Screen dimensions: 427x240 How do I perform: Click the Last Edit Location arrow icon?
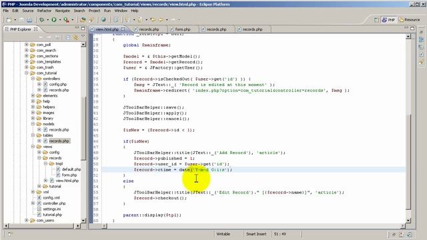tap(153, 19)
